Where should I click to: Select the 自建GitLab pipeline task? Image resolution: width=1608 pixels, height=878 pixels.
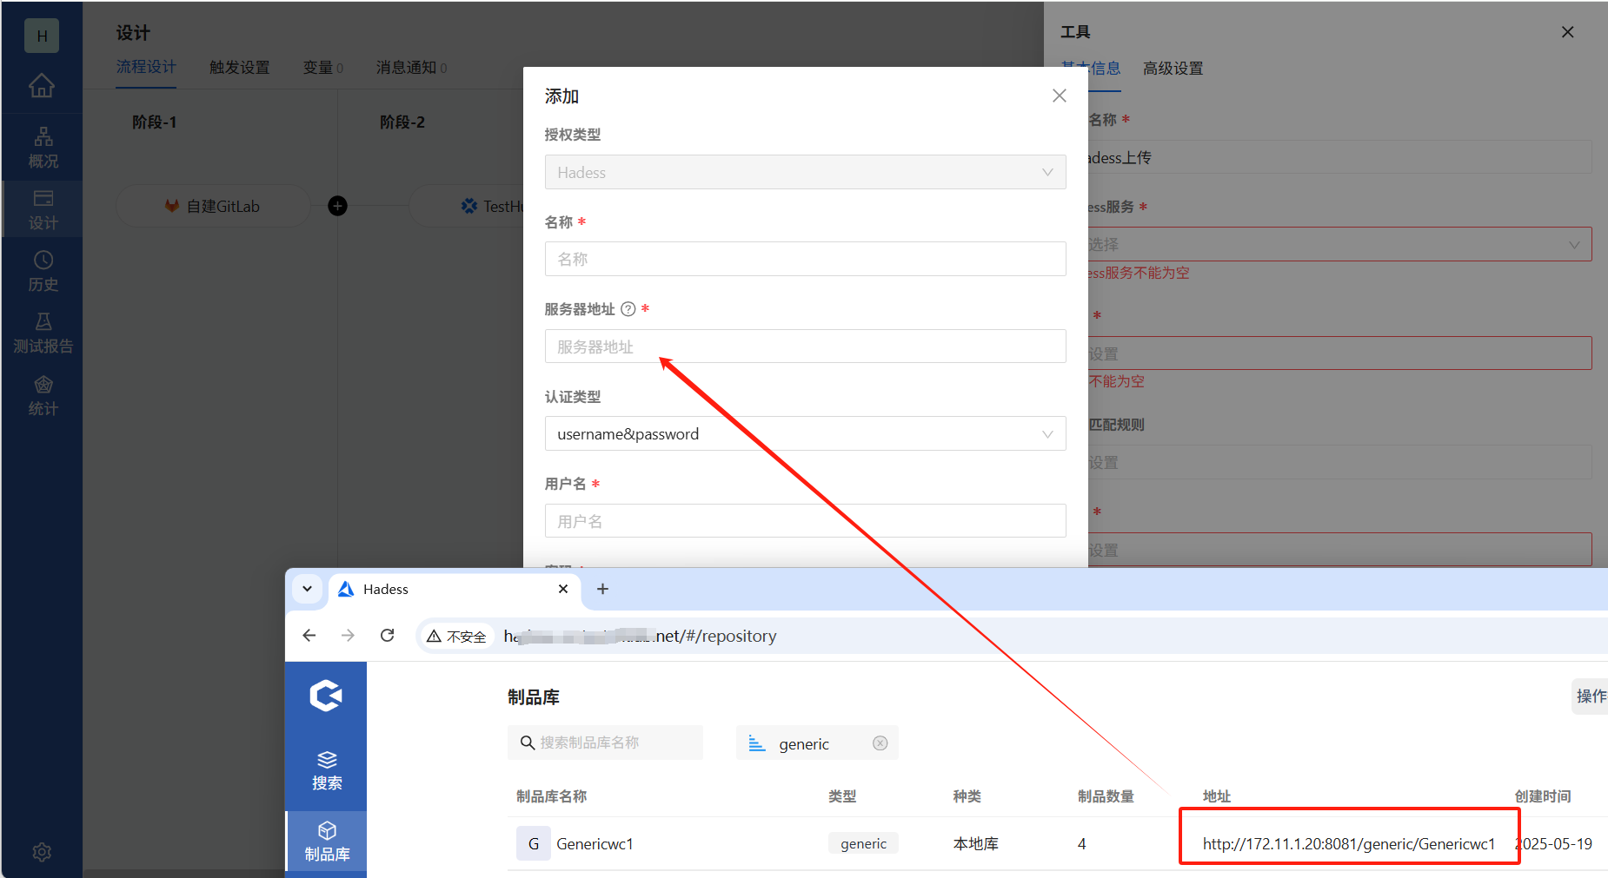click(213, 206)
